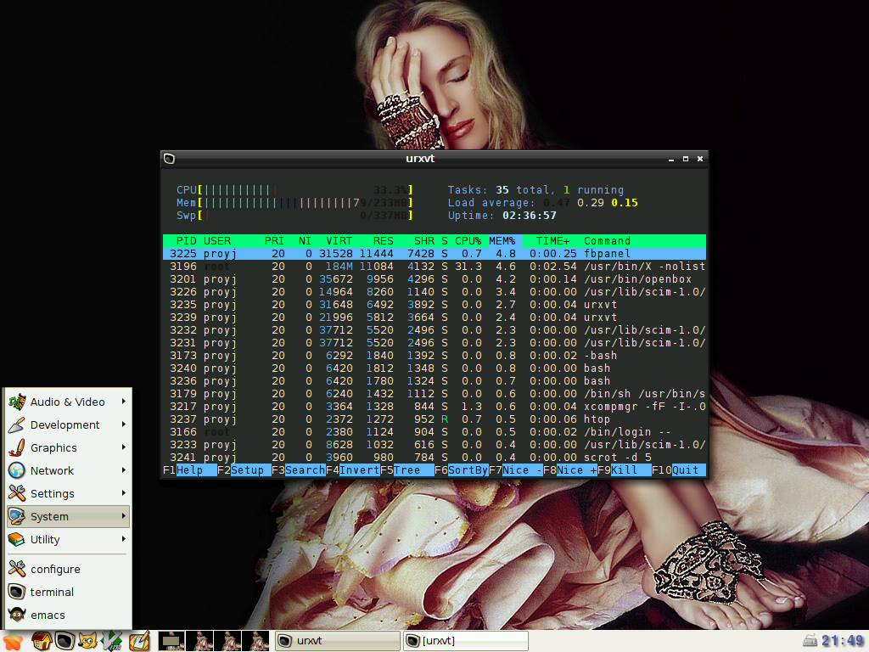Choose configure from the menu
Image resolution: width=869 pixels, height=652 pixels.
pos(69,569)
